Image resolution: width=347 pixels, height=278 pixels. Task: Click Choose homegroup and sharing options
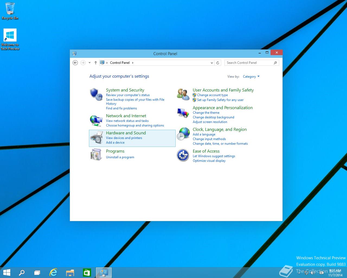pyautogui.click(x=135, y=125)
